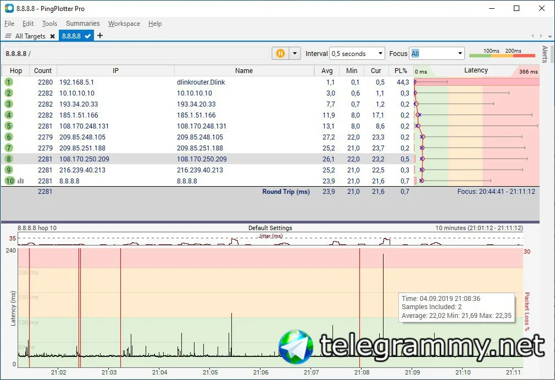Screen dimensions: 555x380
Task: Click IP 216.239.40.213 in IP column
Action: pos(82,170)
